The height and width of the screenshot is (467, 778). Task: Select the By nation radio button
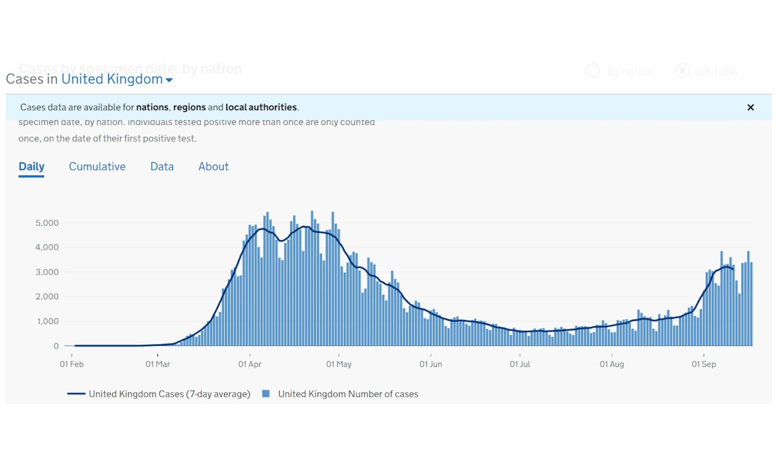pyautogui.click(x=593, y=71)
